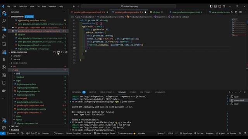Image resolution: width=248 pixels, height=139 pixels.
Task: Click the new folder name input field
Action: tap(42, 73)
